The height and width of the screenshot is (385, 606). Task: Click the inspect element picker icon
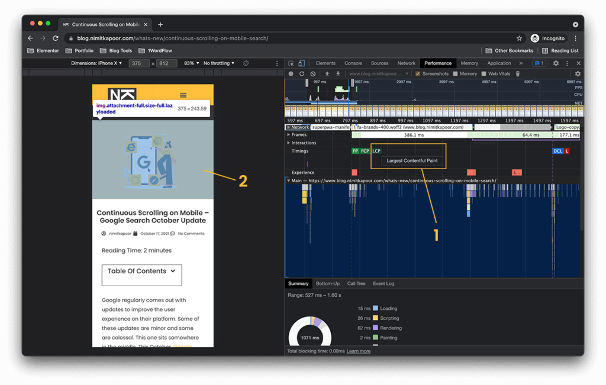coord(291,63)
